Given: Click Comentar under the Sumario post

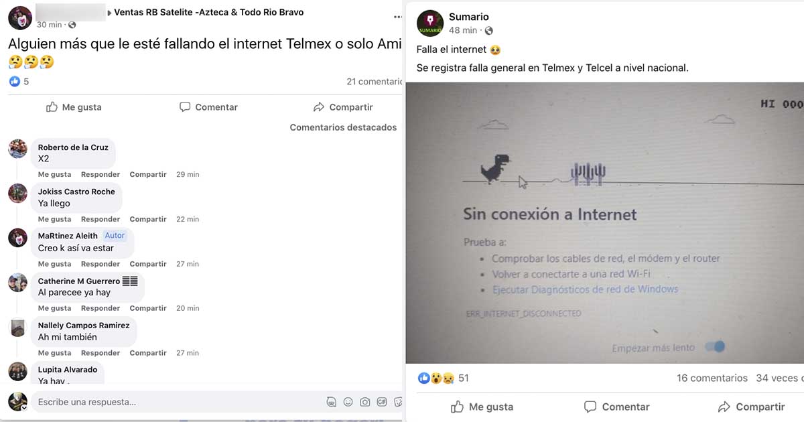Looking at the screenshot, I should click(x=616, y=407).
